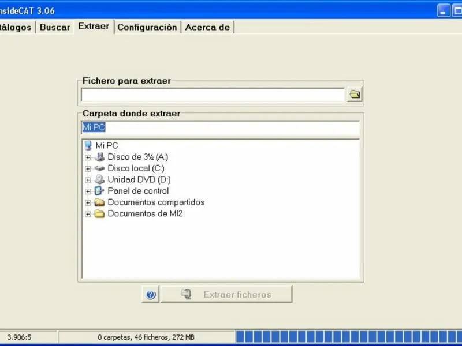Select the Disco local (C:) label
Screen dimensions: 462x346
(136, 168)
